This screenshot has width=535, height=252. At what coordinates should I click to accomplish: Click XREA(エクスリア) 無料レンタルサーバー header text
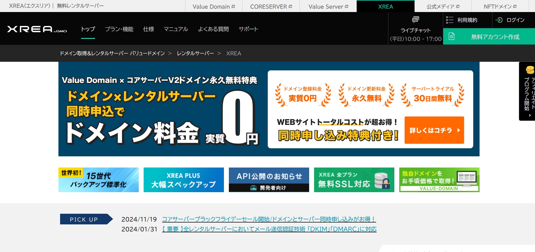56,6
